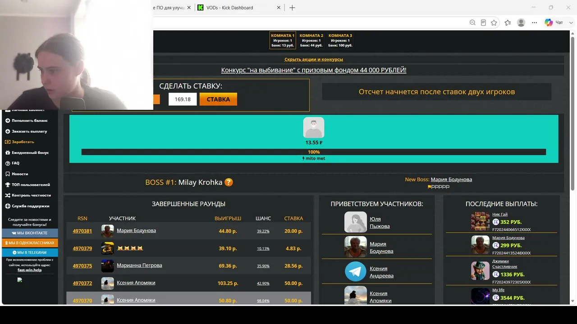Click the lifebuoy icon for support service
Image resolution: width=577 pixels, height=324 pixels.
[8, 206]
